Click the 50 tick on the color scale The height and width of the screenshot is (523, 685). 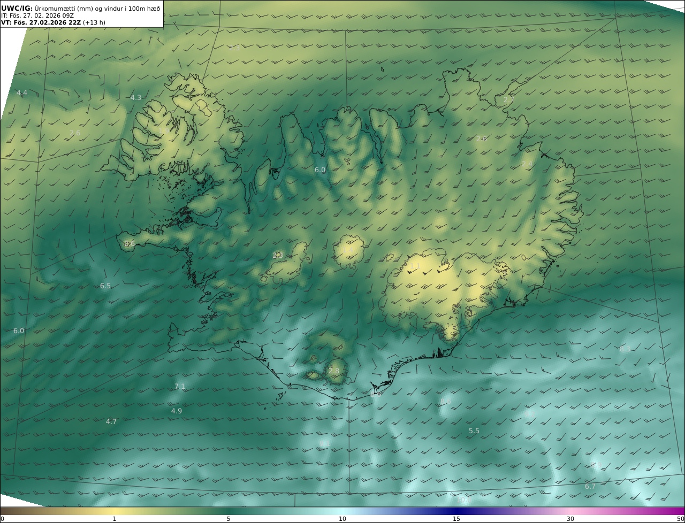tap(681, 519)
